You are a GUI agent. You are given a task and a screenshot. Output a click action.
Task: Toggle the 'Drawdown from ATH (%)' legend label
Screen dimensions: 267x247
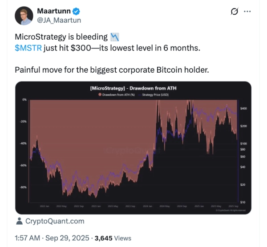tap(118, 95)
